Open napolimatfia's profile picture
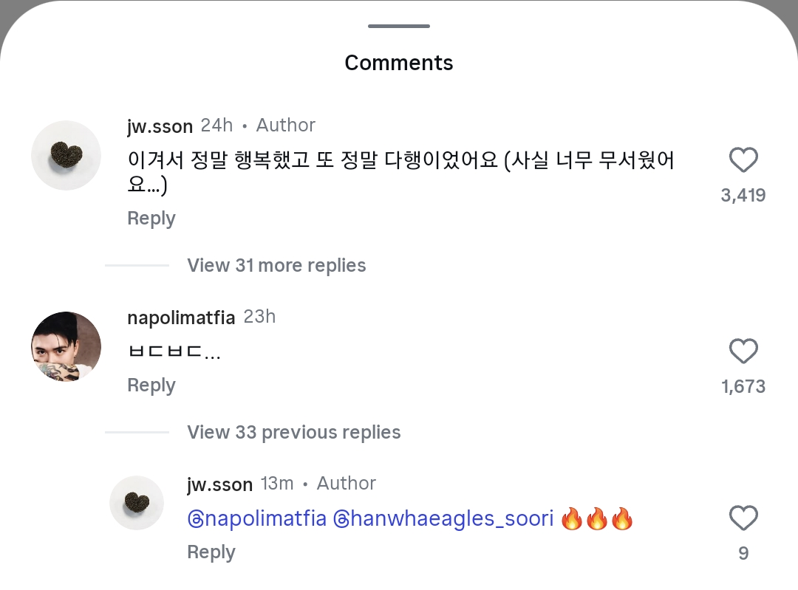This screenshot has height=590, width=798. tap(66, 346)
